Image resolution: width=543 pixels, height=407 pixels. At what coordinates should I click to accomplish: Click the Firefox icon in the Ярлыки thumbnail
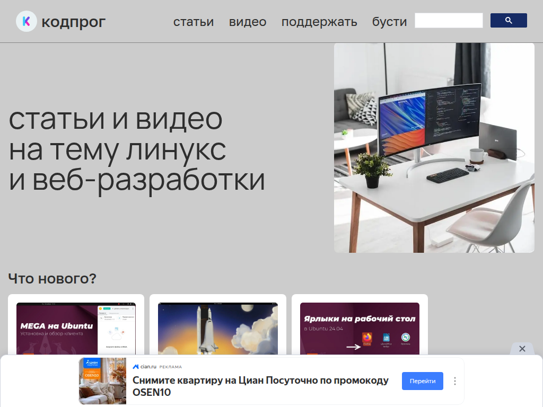click(367, 338)
